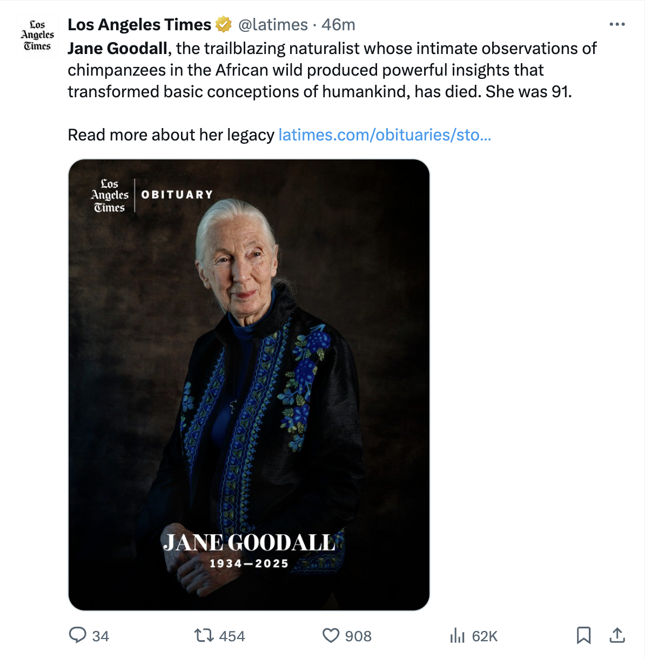Screen dimensions: 645x658
Task: Open the view analytics bar chart icon
Action: pyautogui.click(x=457, y=635)
